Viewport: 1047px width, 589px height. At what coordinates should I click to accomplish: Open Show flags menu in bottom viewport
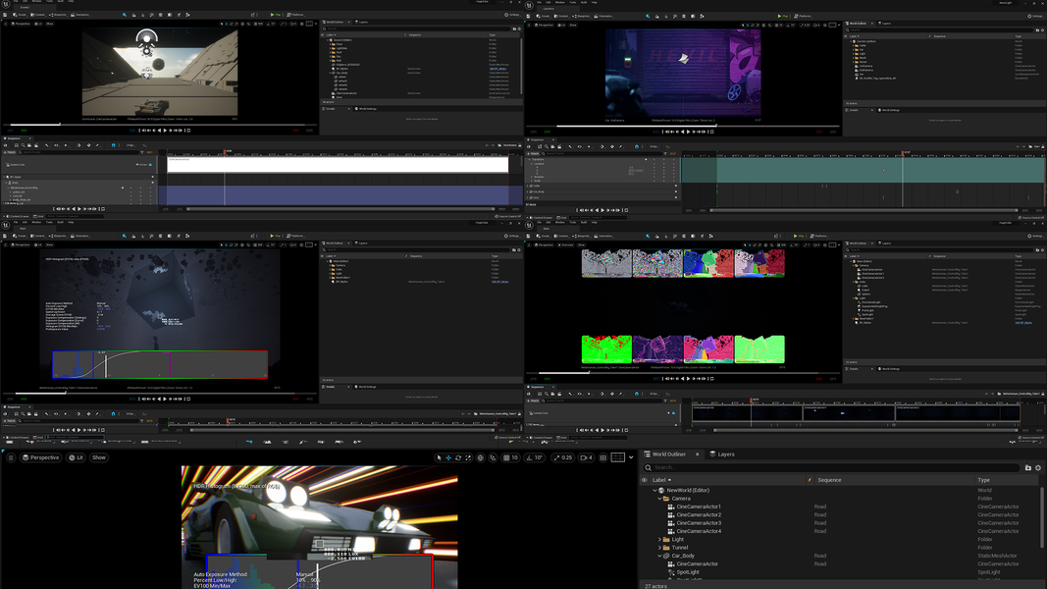click(99, 457)
